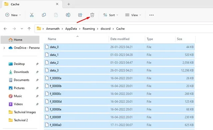Navigate to discord in breadcrumb

pyautogui.click(x=106, y=29)
